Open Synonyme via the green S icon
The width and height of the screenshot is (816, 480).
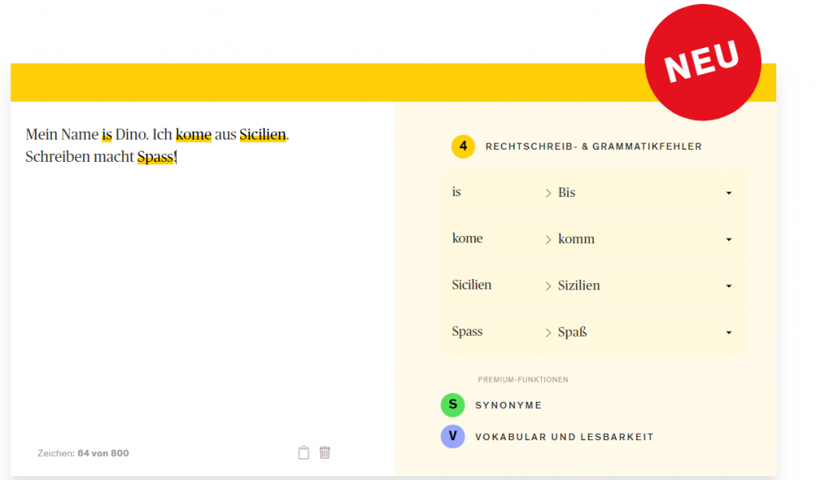453,405
